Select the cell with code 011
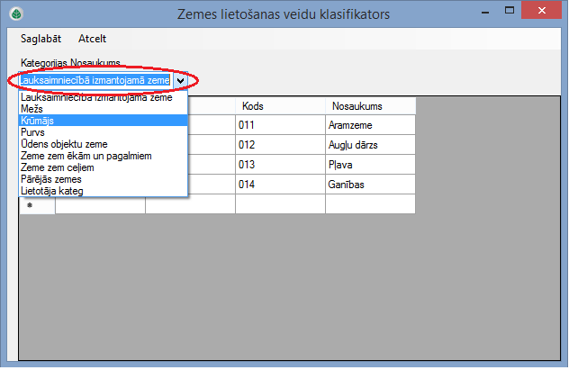Viewport: 569px width, 370px height. tap(280, 125)
